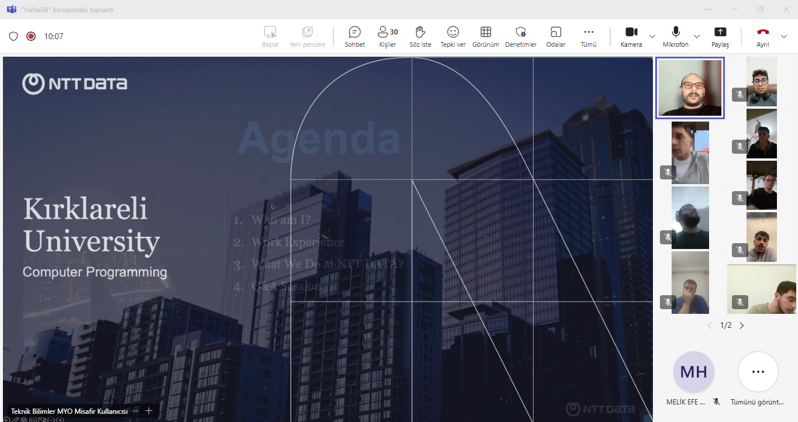Open the Sohbet chat panel
The image size is (798, 422).
pyautogui.click(x=355, y=36)
